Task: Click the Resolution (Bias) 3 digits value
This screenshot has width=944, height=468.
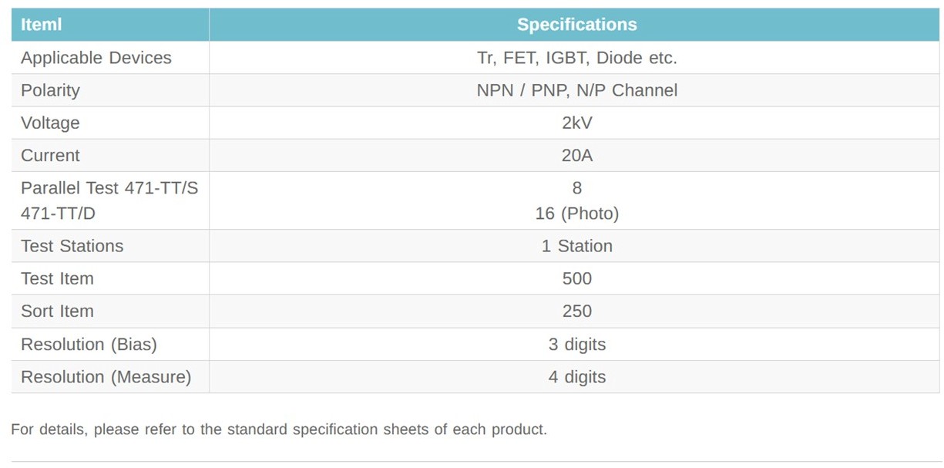Action: pos(576,344)
